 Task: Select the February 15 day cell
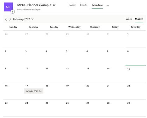coord(136,74)
